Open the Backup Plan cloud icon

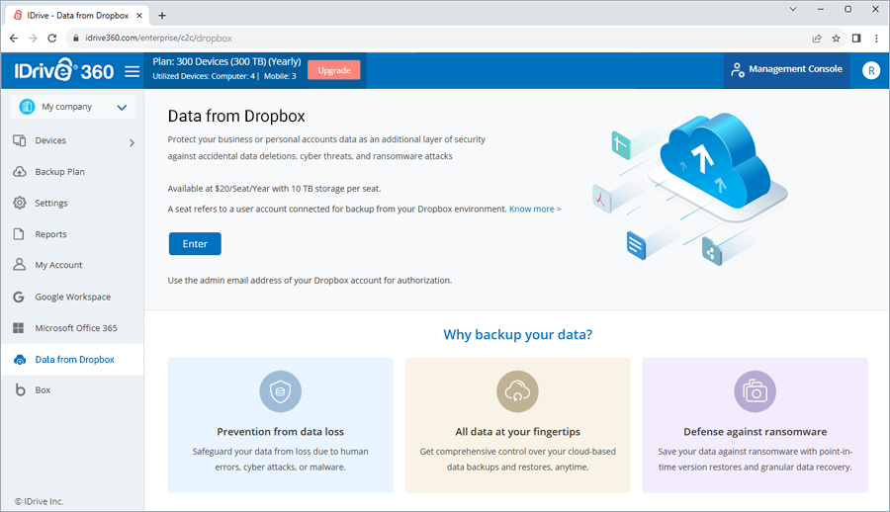point(20,171)
